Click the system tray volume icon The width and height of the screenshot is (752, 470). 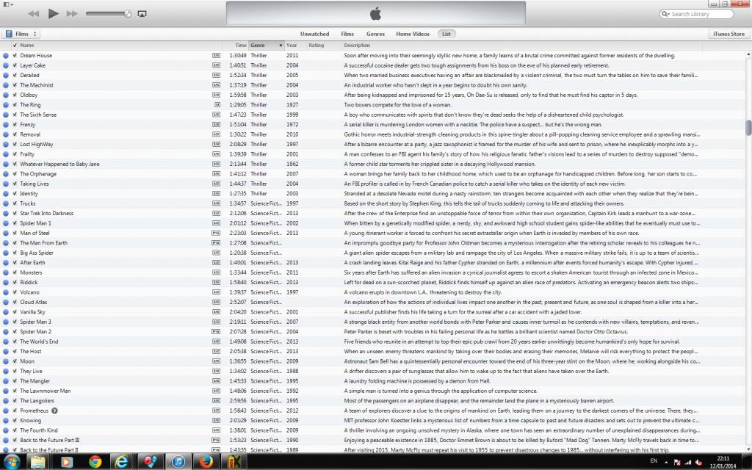(699, 463)
